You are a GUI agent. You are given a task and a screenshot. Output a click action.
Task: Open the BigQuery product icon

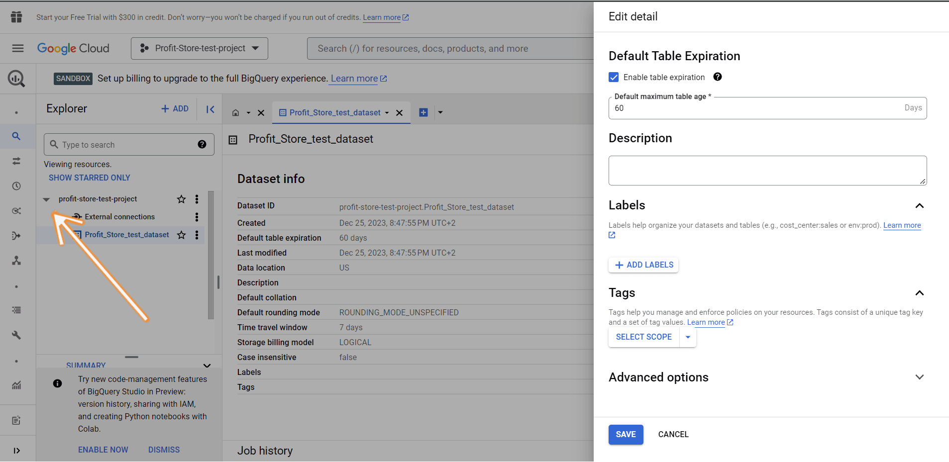pos(16,79)
